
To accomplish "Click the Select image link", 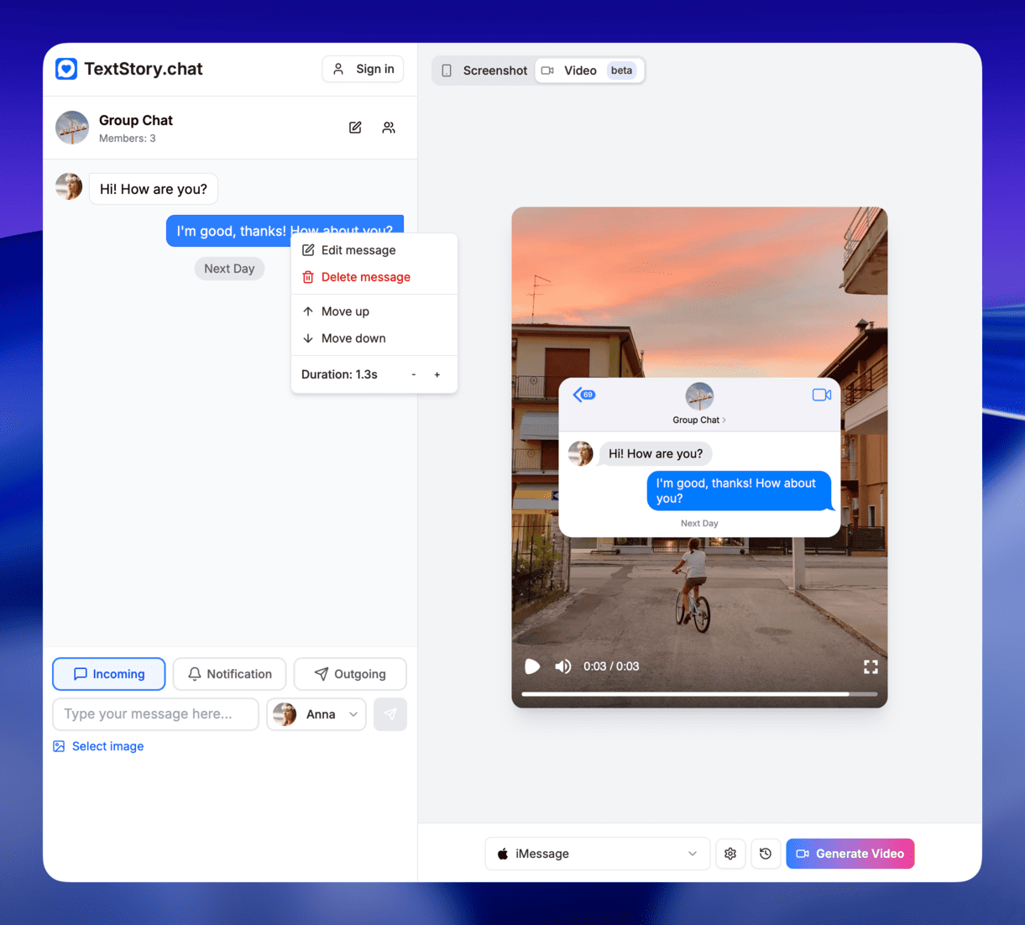I will tap(107, 746).
